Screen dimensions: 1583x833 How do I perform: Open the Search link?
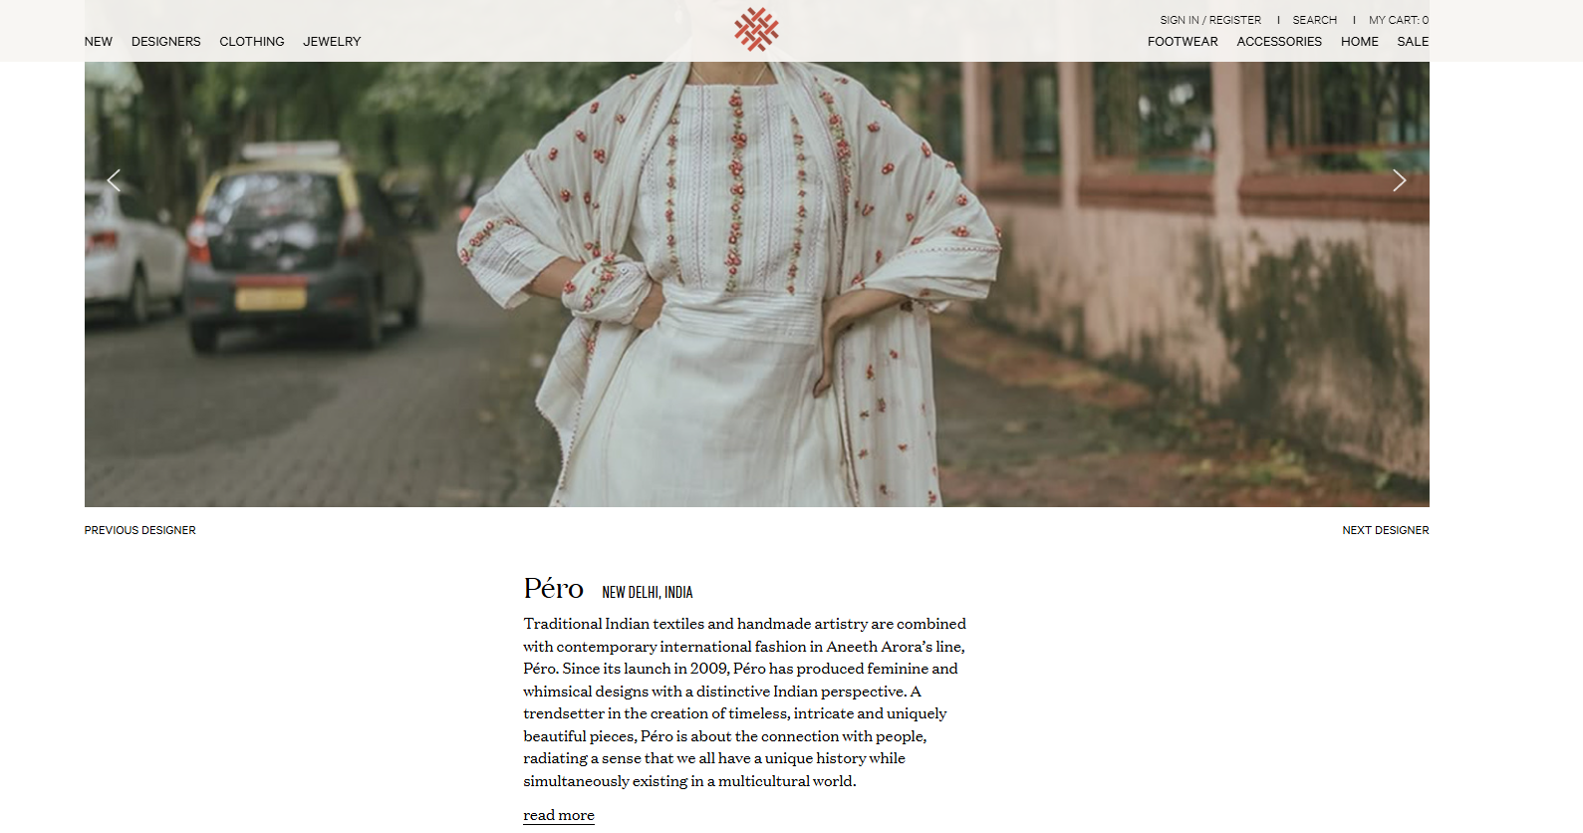1315,20
